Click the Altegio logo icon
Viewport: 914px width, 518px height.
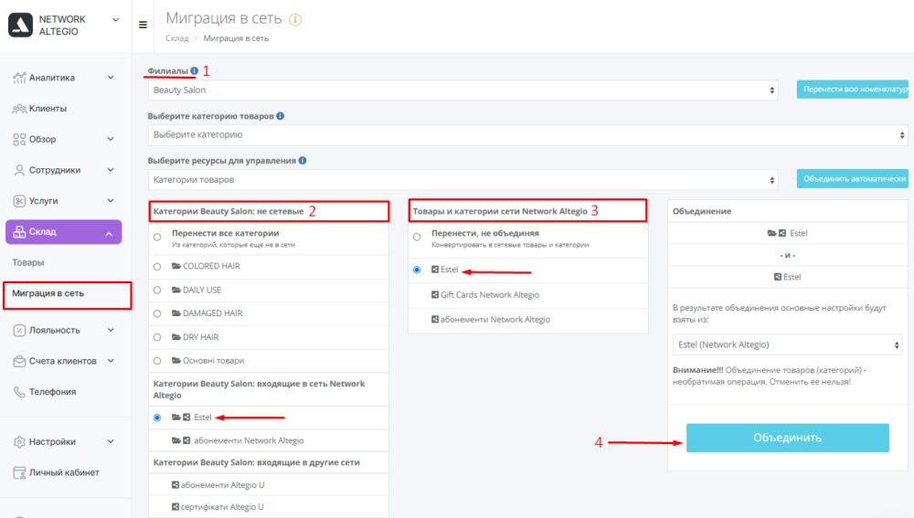coord(20,25)
